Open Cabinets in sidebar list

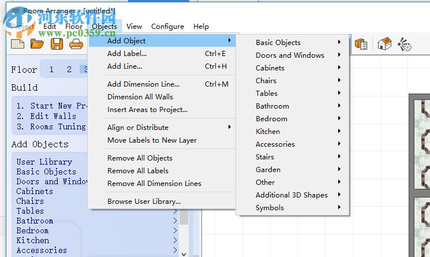click(35, 191)
